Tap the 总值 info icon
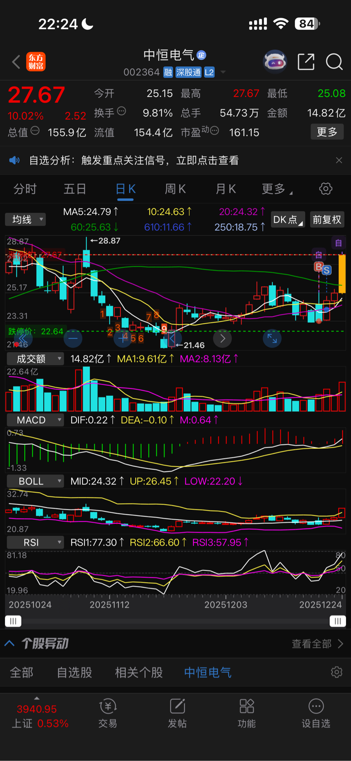 coord(35,131)
